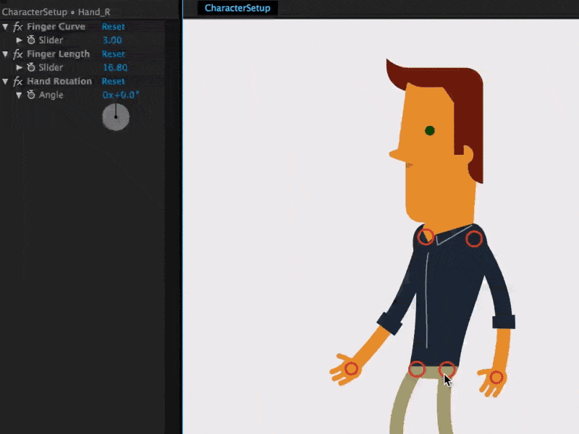Collapse the Hand Rotation effect group

pyautogui.click(x=6, y=82)
